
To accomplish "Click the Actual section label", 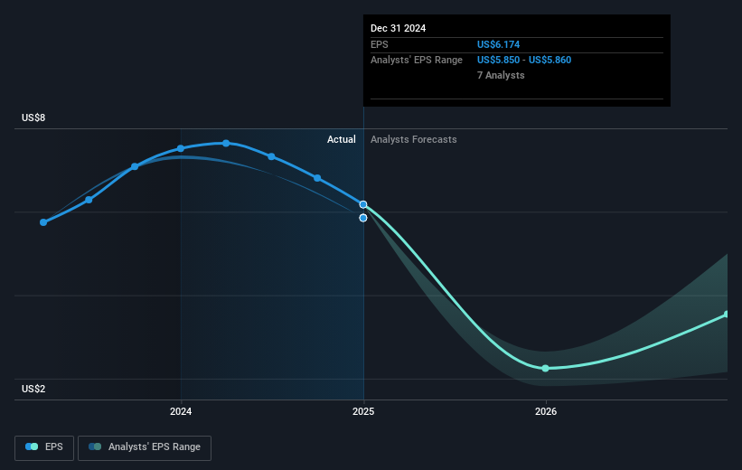I will [x=342, y=139].
